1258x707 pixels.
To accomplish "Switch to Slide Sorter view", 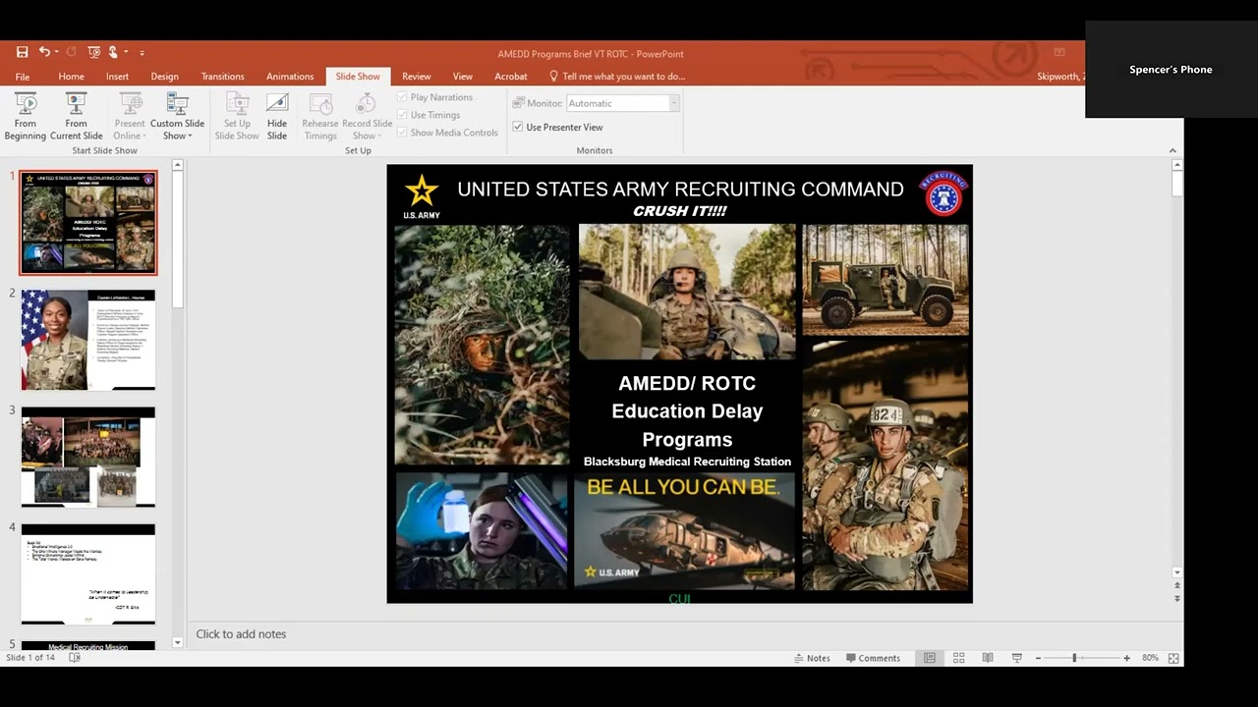I will (958, 658).
